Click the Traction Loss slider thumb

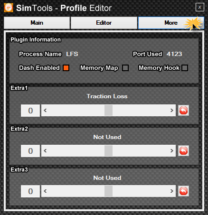point(108,110)
